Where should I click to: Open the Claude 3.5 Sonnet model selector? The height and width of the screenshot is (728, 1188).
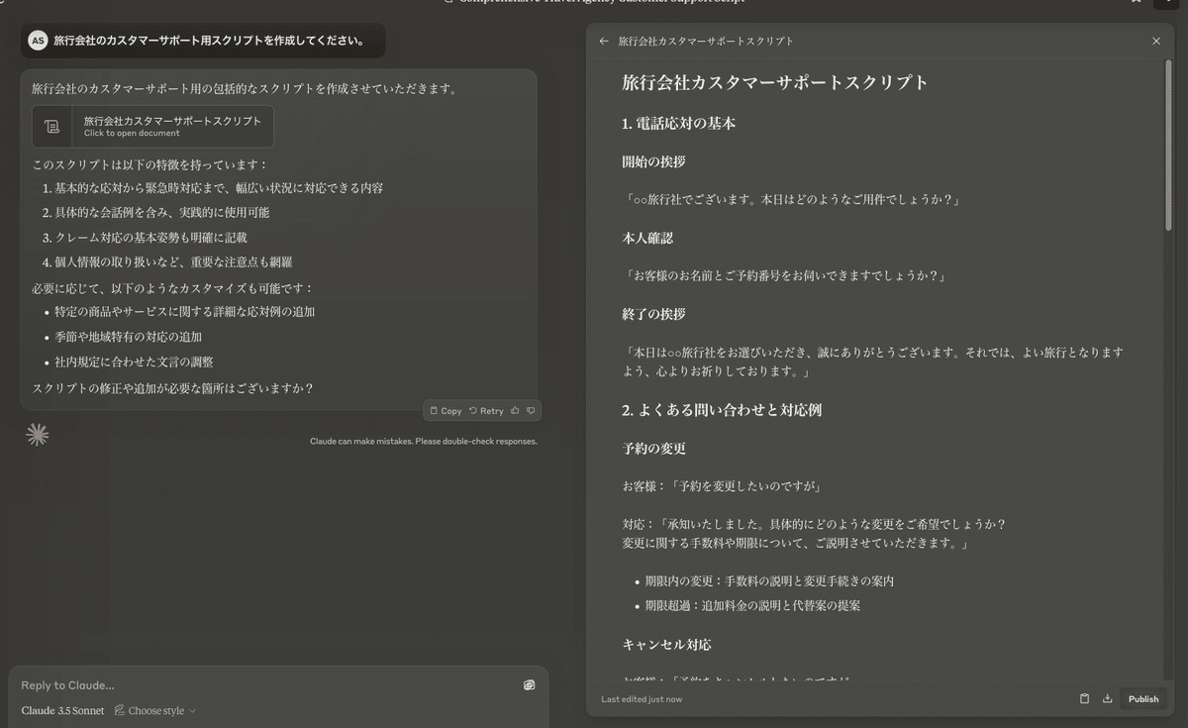(x=62, y=710)
